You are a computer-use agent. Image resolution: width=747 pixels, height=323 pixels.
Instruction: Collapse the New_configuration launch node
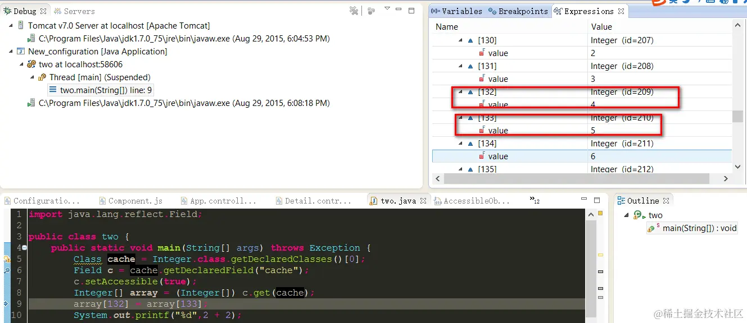pos(11,52)
